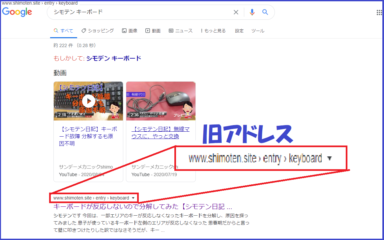This screenshot has height=240, width=384.
Task: Open link キーボード故障 分解するも原因不明
Action: (x=88, y=136)
